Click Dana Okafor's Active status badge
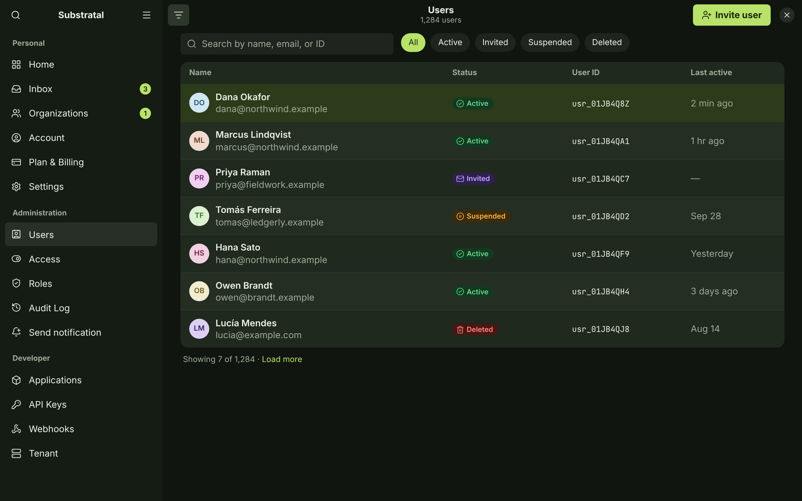Viewport: 802px width, 501px height. (473, 103)
